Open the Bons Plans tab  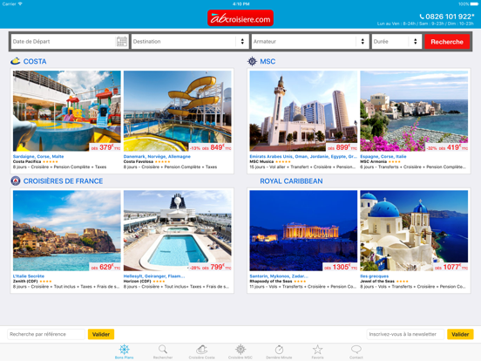125,351
